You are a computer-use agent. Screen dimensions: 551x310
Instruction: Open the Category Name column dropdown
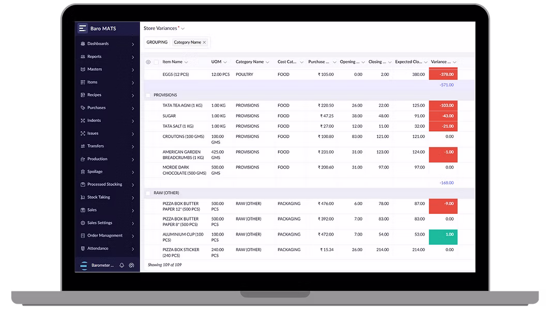coord(267,62)
